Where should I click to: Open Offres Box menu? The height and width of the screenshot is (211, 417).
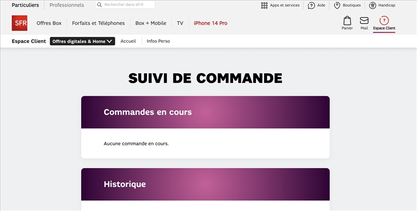pyautogui.click(x=49, y=23)
